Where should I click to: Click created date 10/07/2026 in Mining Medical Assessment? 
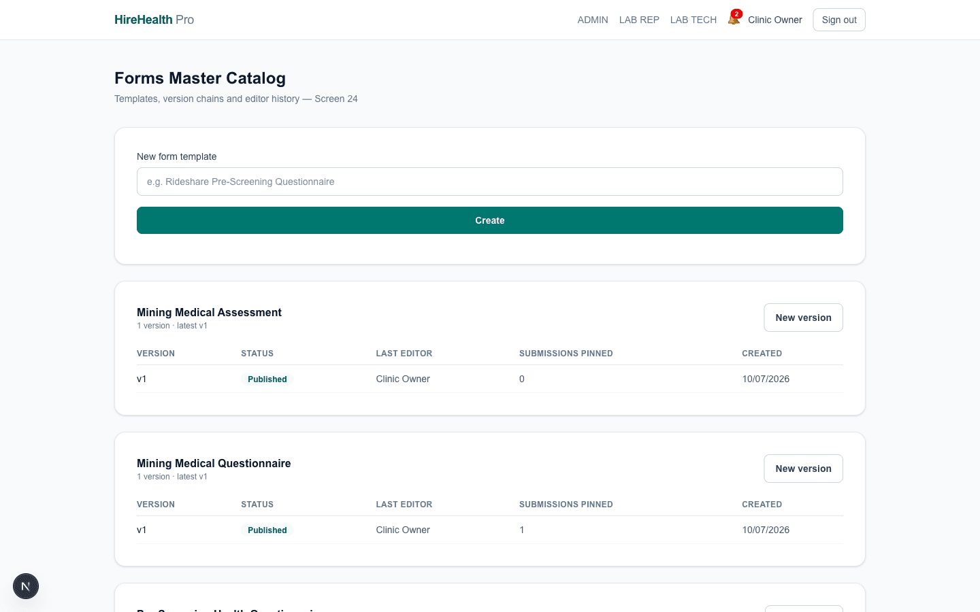click(x=766, y=379)
